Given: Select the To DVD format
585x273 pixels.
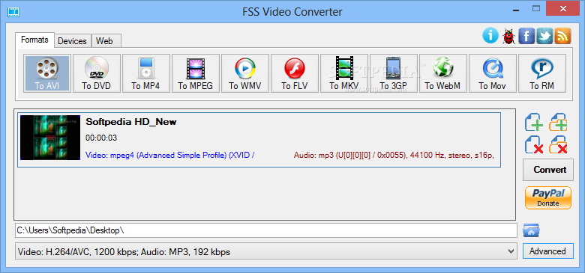Looking at the screenshot, I should 97,73.
